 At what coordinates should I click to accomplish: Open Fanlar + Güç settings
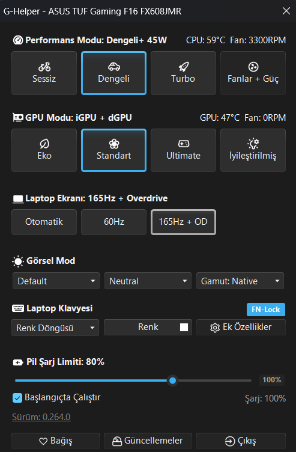(253, 73)
